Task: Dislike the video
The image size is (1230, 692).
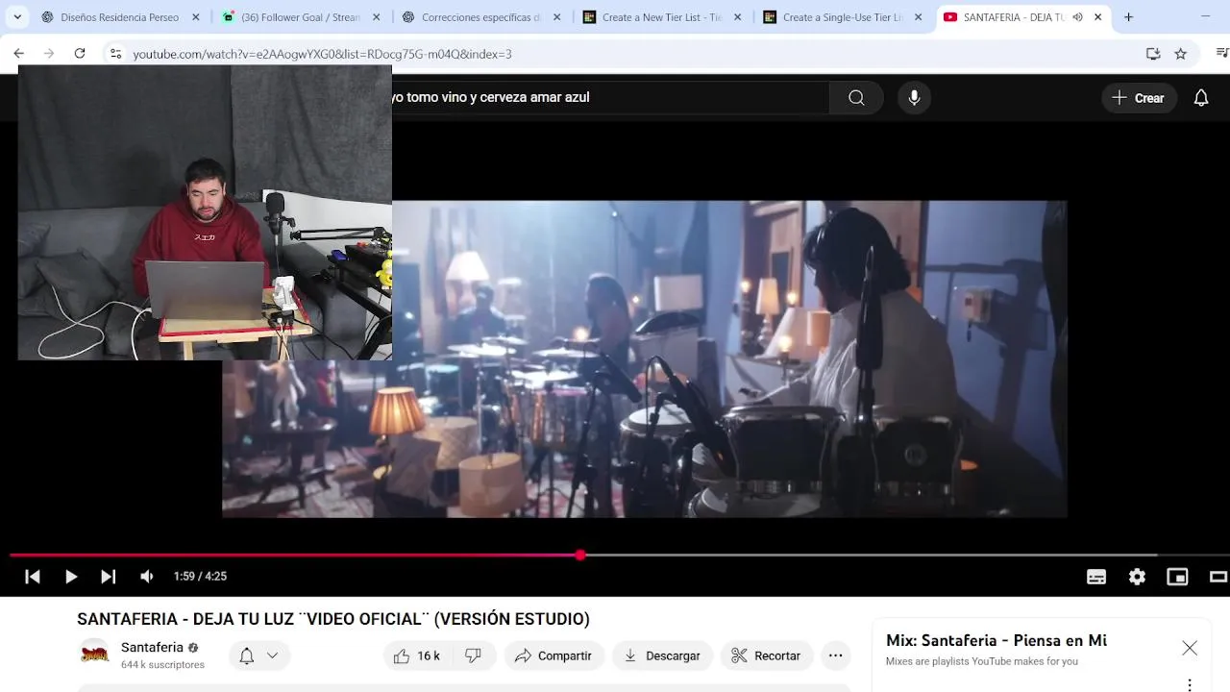Action: 473,655
